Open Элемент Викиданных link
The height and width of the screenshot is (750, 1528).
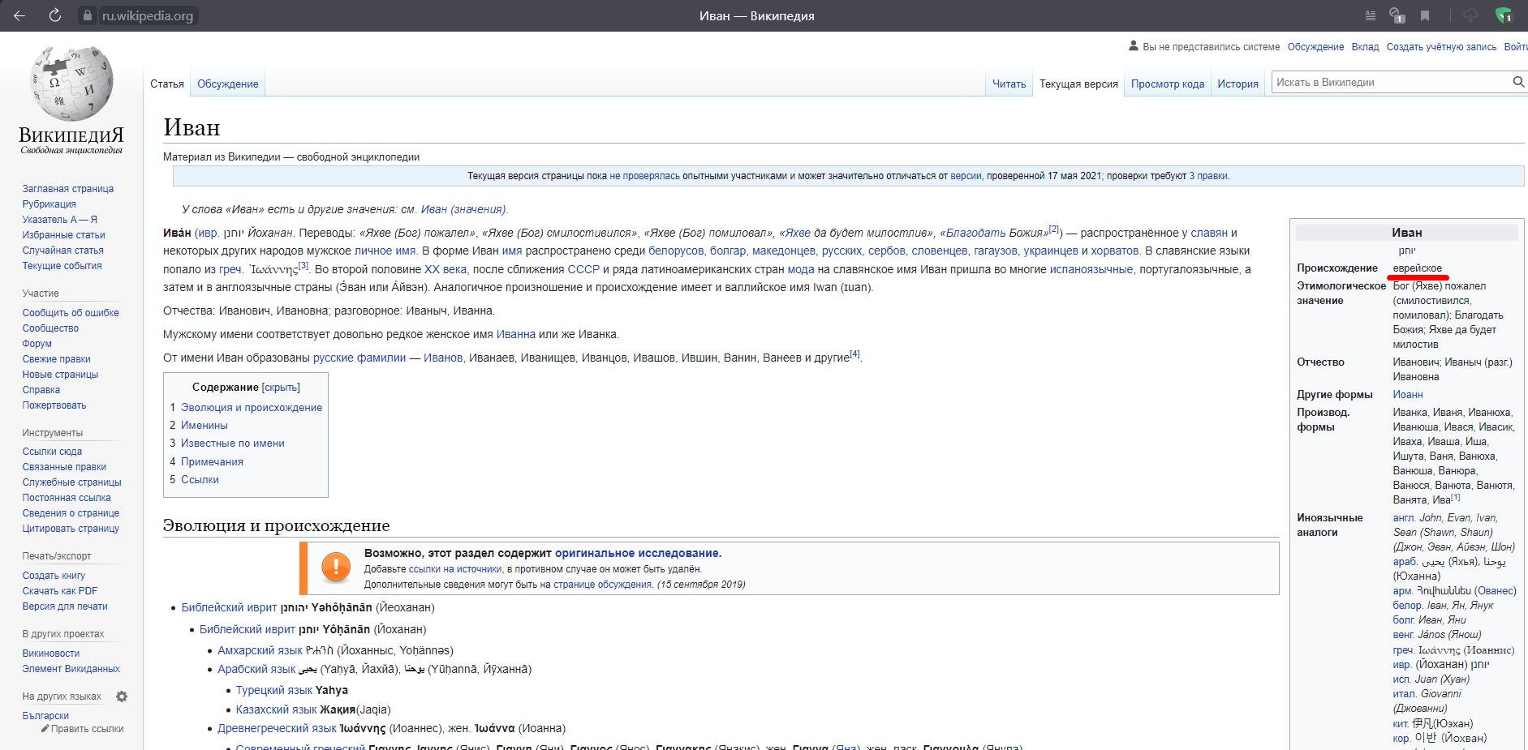pos(71,669)
